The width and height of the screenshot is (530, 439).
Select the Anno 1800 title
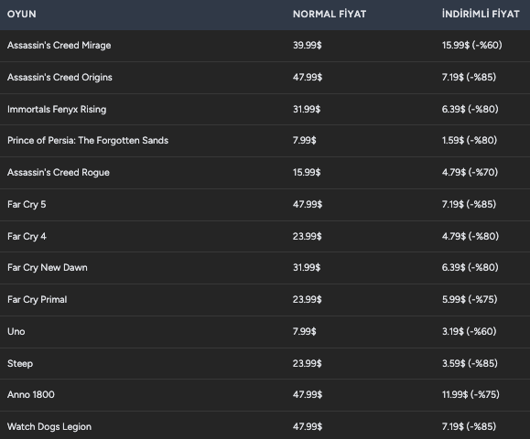[31, 395]
